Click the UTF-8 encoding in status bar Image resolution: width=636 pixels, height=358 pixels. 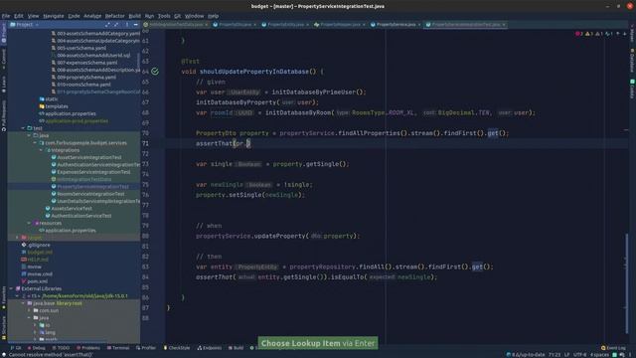point(579,355)
